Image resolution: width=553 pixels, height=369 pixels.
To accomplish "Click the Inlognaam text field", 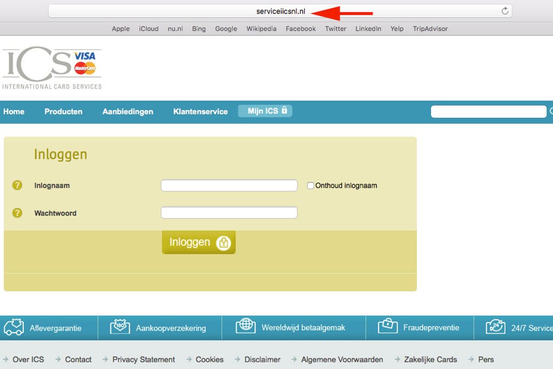I will tap(229, 185).
